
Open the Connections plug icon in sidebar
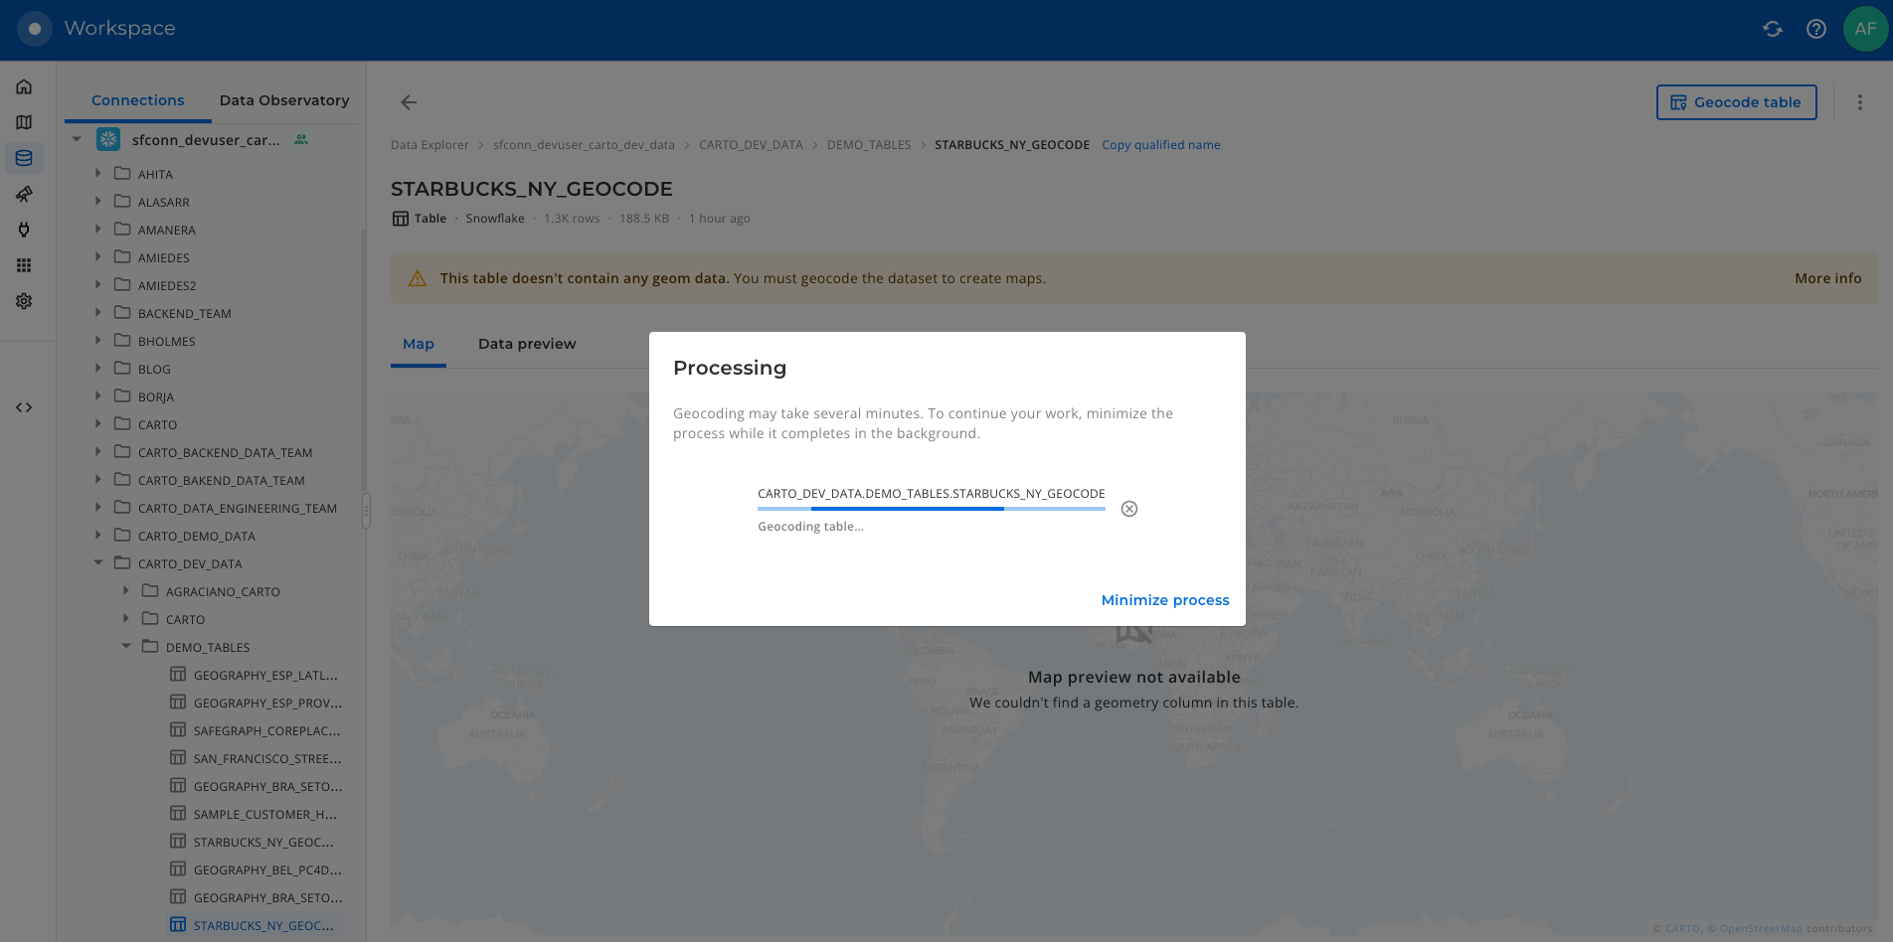tap(24, 230)
